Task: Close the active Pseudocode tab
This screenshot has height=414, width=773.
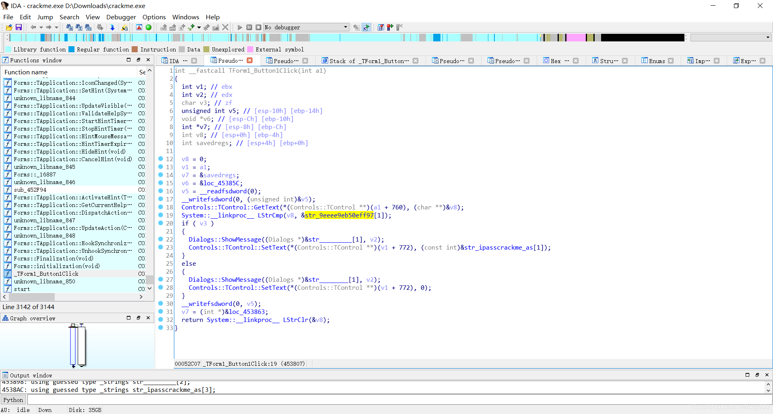Action: [250, 60]
